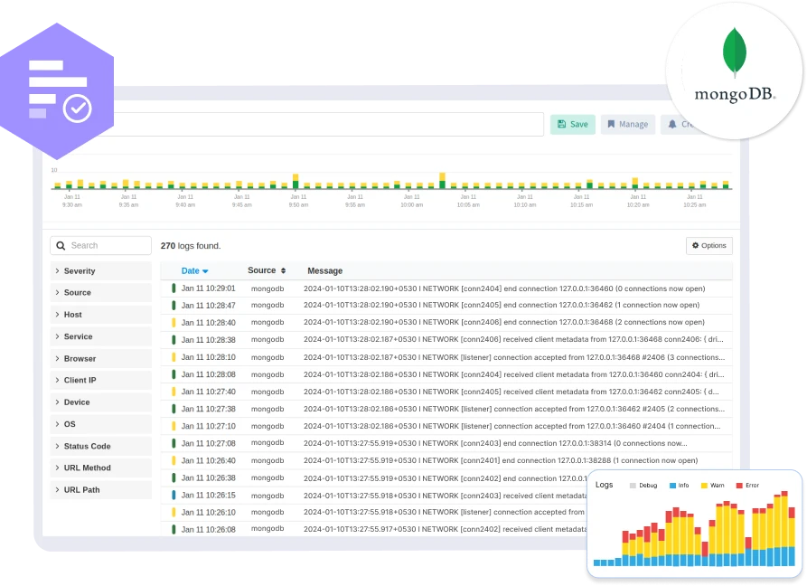Click the Source column sort icon

click(x=283, y=270)
